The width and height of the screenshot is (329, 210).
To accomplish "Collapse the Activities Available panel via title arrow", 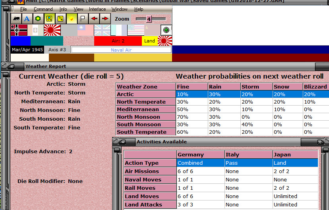I will [x=122, y=142].
